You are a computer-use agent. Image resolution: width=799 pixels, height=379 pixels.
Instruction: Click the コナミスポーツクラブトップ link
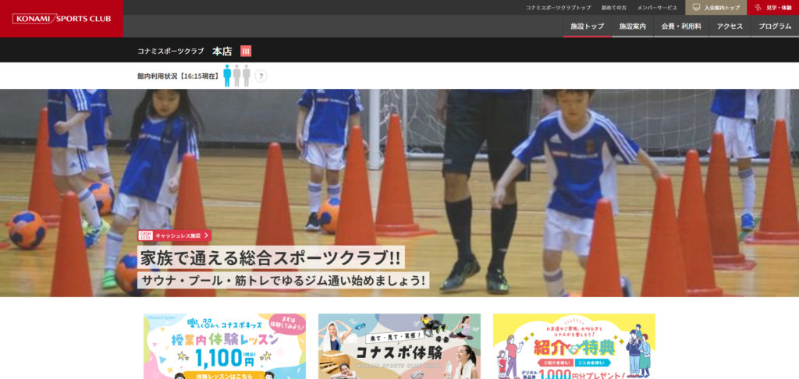(558, 8)
